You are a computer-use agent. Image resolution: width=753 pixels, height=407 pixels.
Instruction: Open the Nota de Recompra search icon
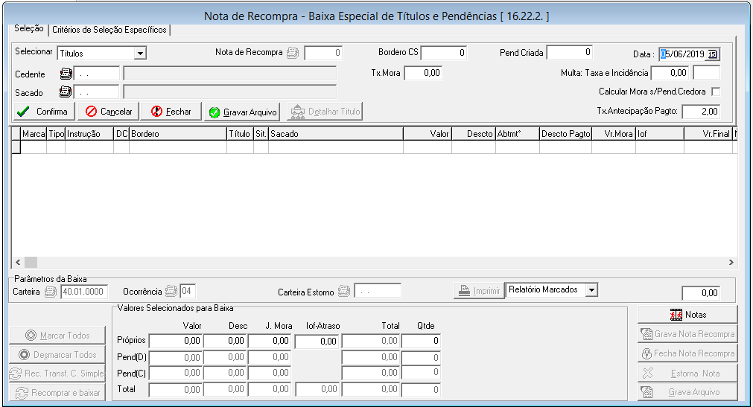coord(293,53)
